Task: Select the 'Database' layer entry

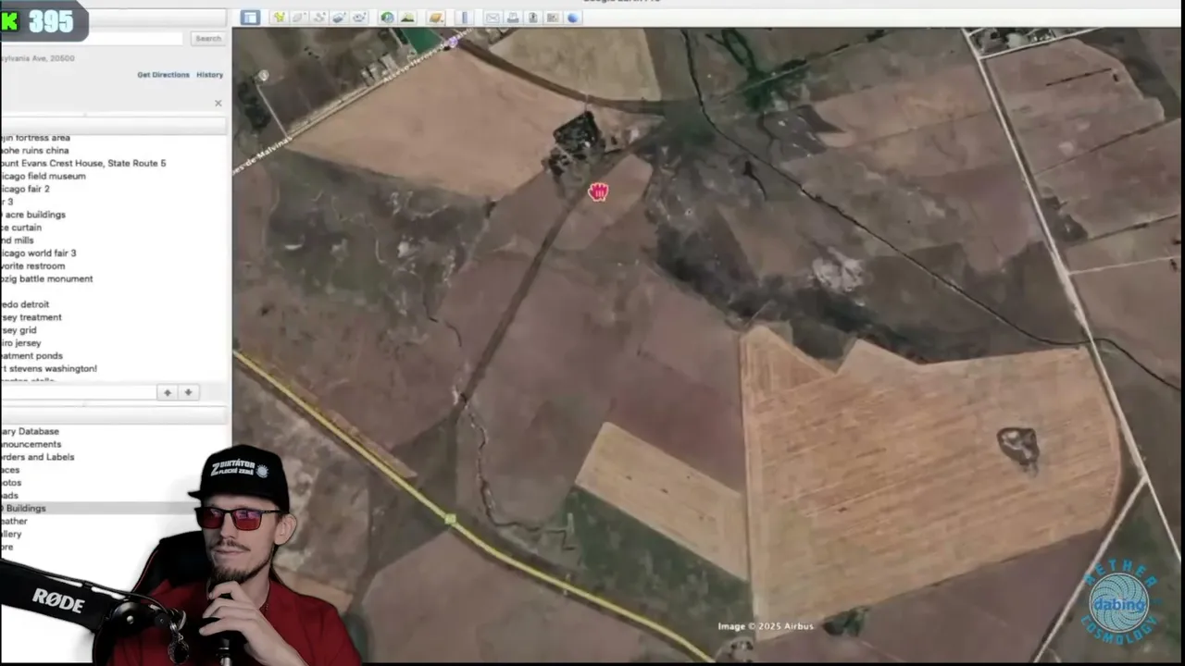Action: click(30, 432)
